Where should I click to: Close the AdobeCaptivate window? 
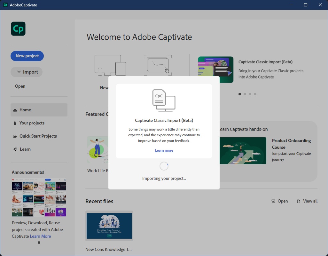320,5
